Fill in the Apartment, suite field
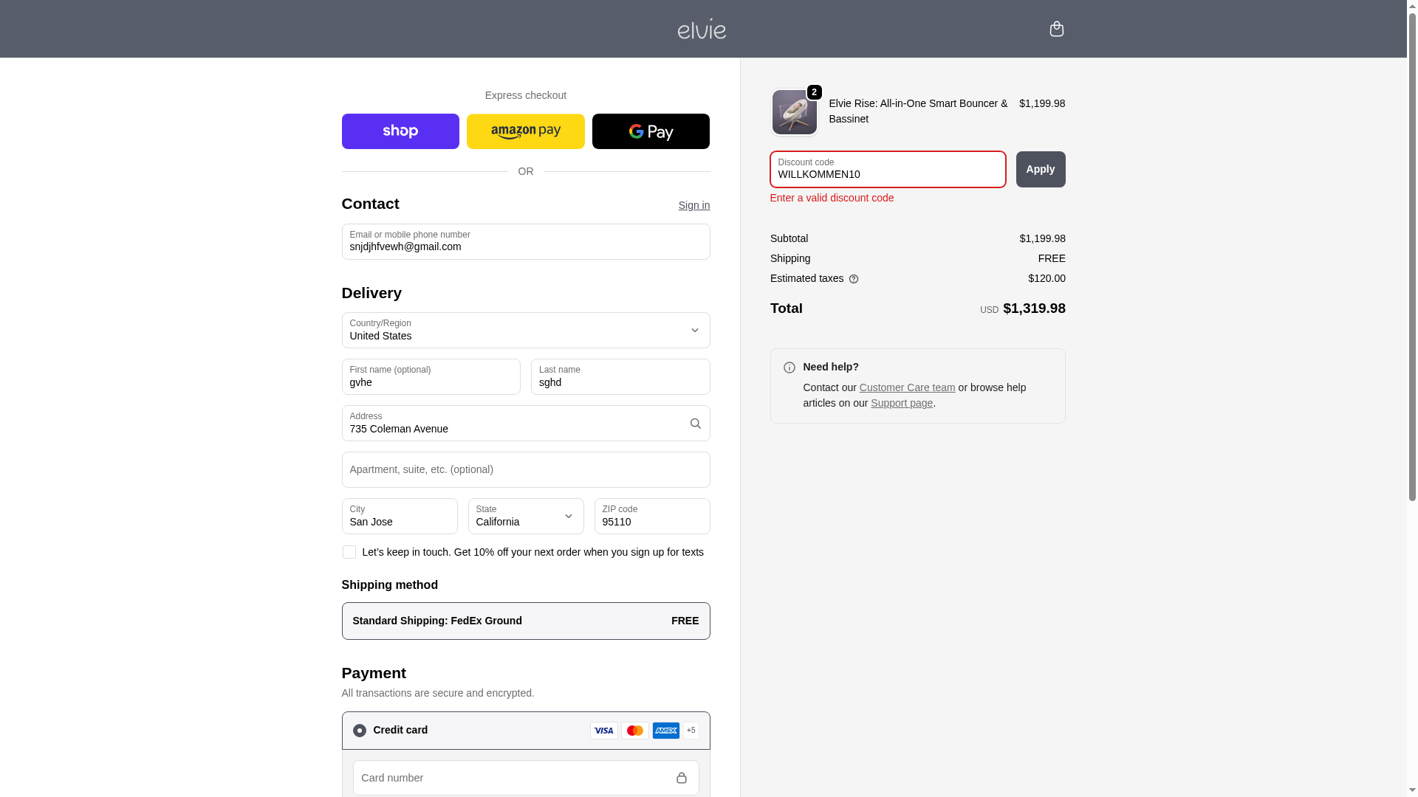This screenshot has width=1418, height=797. [526, 470]
